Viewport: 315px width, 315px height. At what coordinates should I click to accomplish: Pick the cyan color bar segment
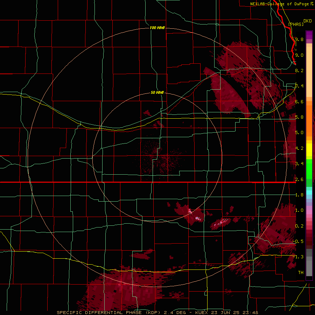pyautogui.click(x=309, y=192)
